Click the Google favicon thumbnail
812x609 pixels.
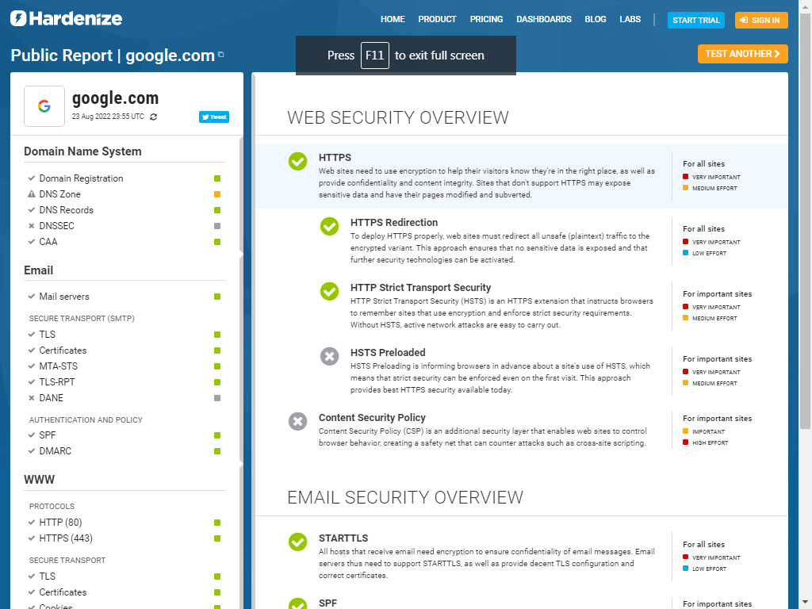click(x=44, y=106)
